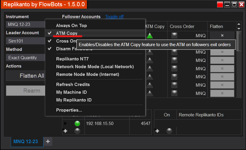The image size is (246, 150).
Task: Toggle the last row gray ATM Copy triangle
Action: pos(150,93)
